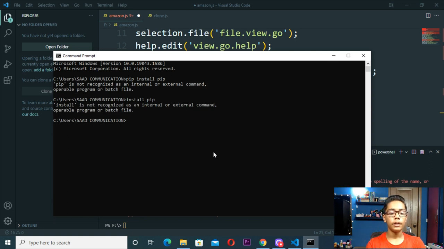
Task: Open editor more actions ellipsis
Action: tap(437, 16)
